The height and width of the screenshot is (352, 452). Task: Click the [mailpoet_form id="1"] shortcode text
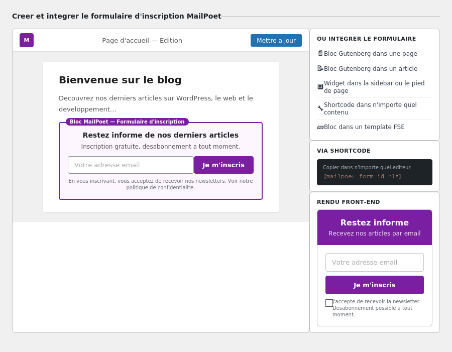pyautogui.click(x=362, y=176)
